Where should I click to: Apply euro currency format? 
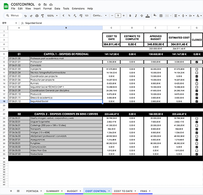[x=63, y=15]
